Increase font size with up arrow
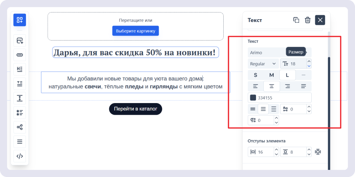This screenshot has width=355, height=177. tap(309, 61)
